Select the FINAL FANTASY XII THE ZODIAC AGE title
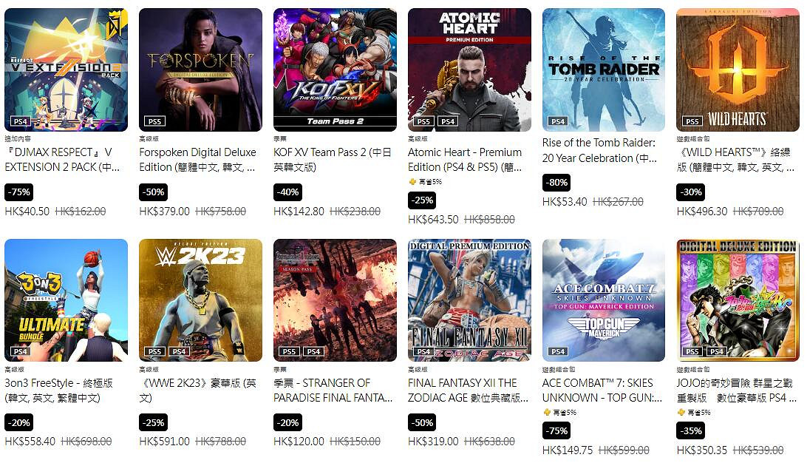The width and height of the screenshot is (807, 463). (468, 391)
